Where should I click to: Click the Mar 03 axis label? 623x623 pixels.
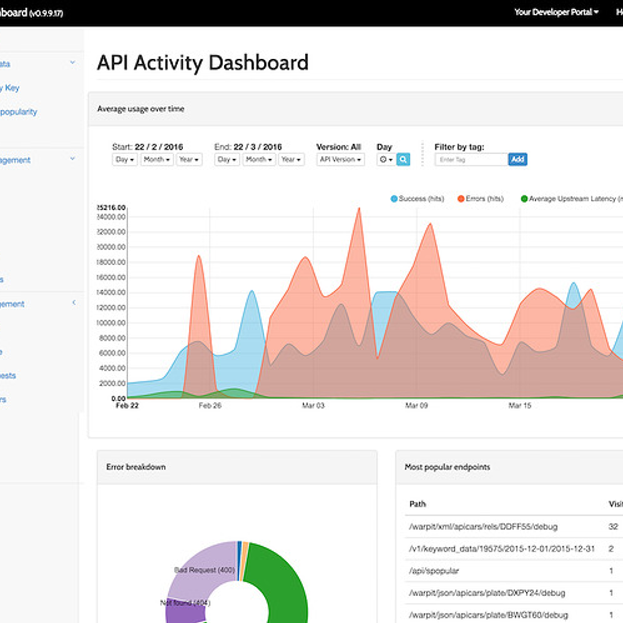313,405
